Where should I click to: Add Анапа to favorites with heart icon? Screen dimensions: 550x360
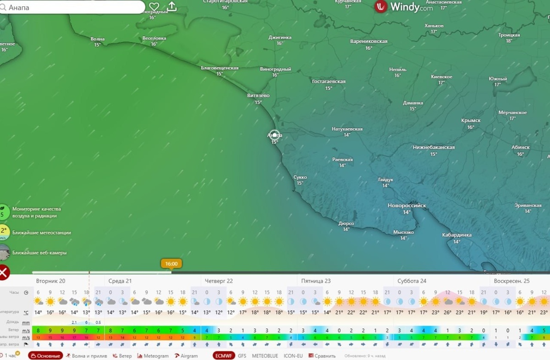point(154,6)
